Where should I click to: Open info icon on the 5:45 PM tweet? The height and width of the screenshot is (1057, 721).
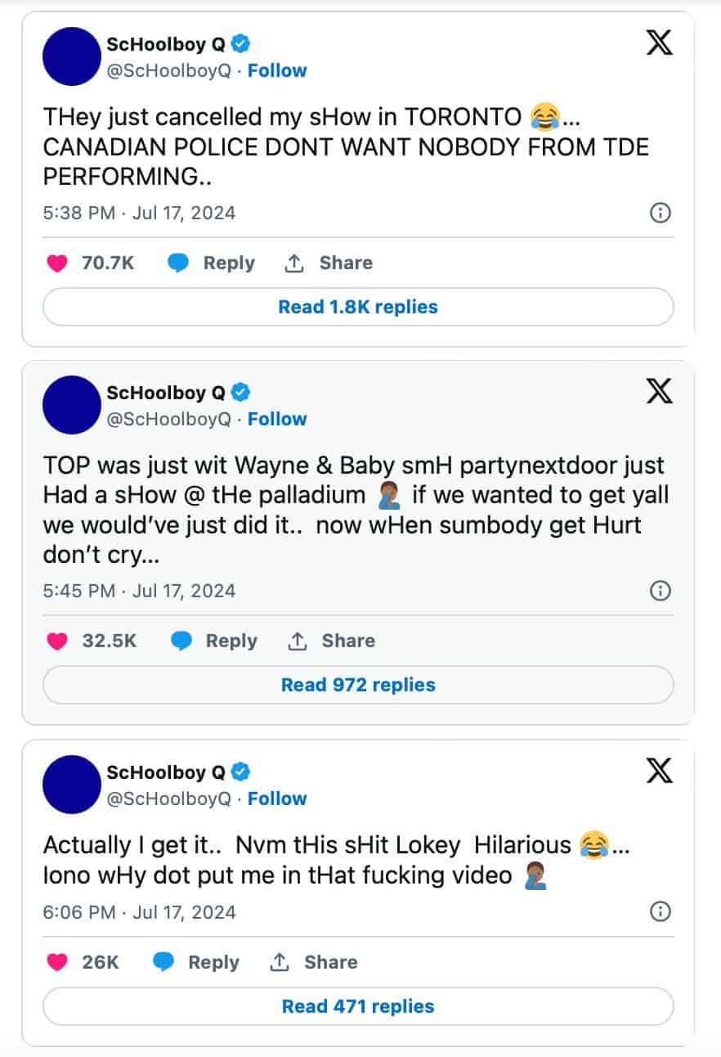coord(660,591)
